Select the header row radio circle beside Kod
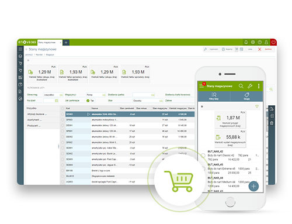This screenshot has width=292, height=224. 62,108
